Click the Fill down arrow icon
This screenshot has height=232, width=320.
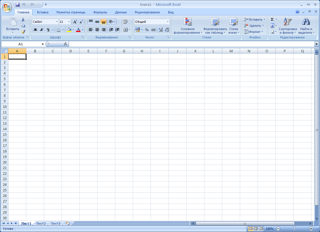point(272,26)
